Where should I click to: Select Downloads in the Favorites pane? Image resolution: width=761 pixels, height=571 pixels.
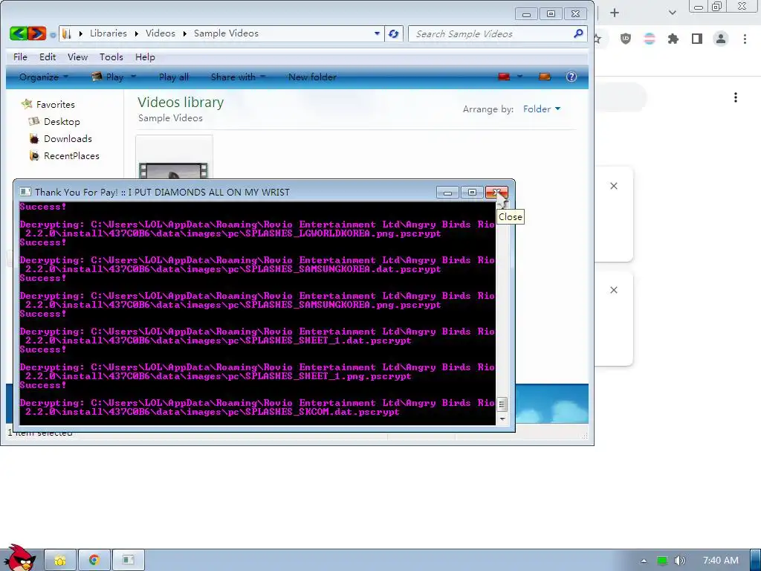tap(68, 139)
